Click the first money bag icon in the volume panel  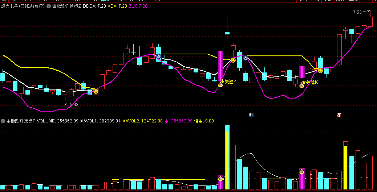(220, 178)
